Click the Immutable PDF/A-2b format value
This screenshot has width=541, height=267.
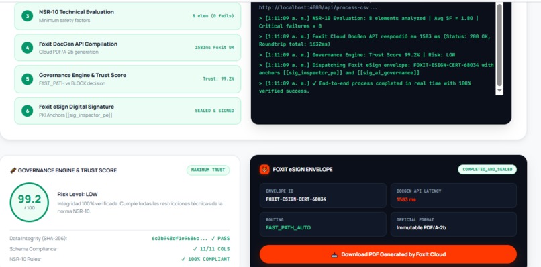pos(422,227)
